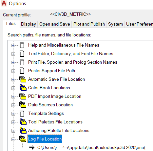Select the C:\Users log path entry
This screenshot has height=151, width=153.
pos(91,148)
